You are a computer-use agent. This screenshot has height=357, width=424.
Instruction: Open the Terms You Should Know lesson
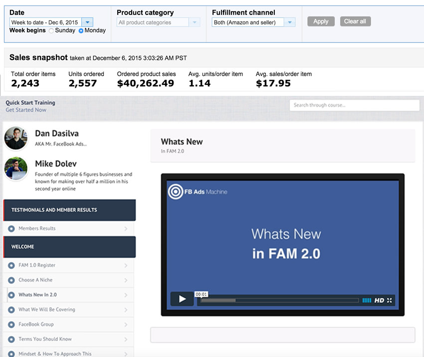(68, 339)
